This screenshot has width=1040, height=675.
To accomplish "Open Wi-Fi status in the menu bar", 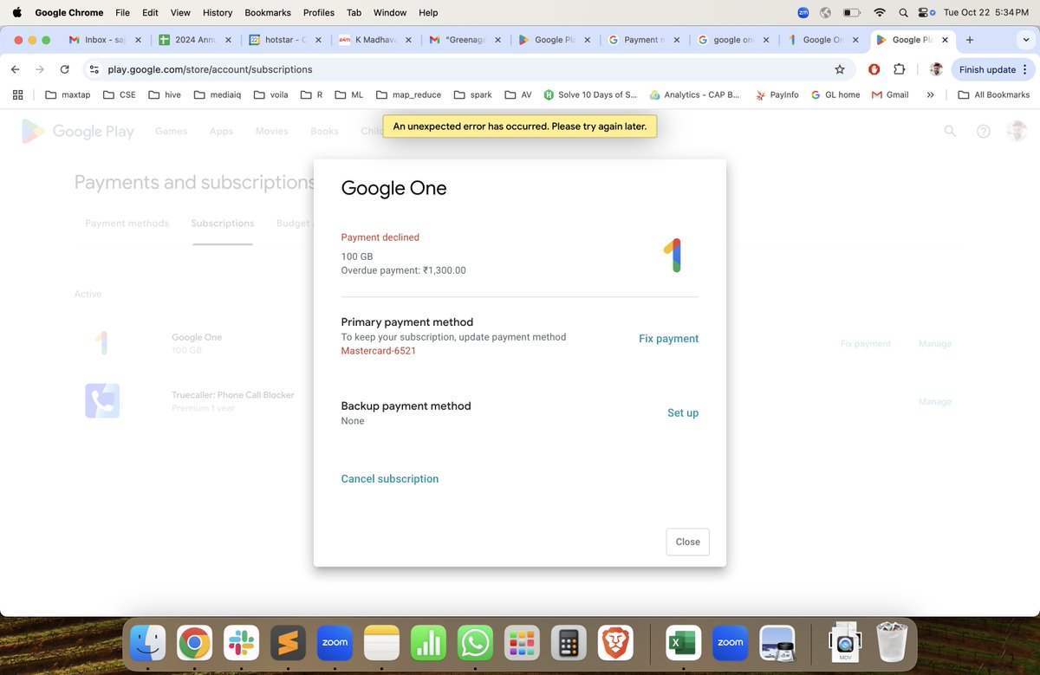I will pos(880,13).
